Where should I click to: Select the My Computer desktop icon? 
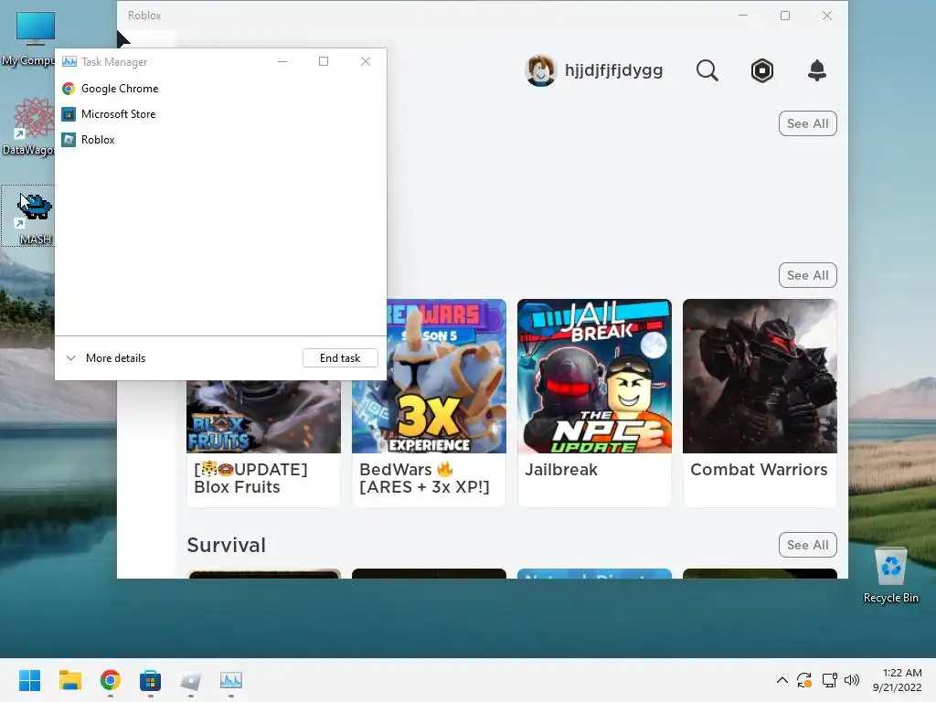[x=27, y=38]
